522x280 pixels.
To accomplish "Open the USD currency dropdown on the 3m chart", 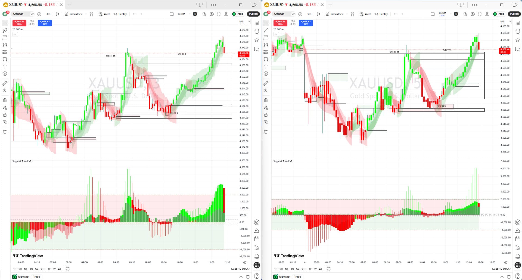I will point(244,21).
